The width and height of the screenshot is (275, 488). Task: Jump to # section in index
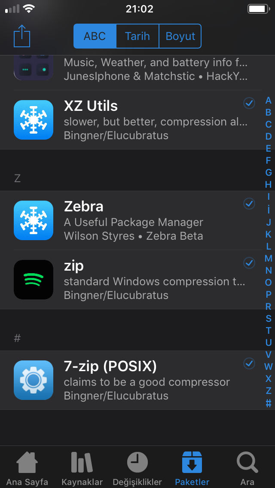269,403
